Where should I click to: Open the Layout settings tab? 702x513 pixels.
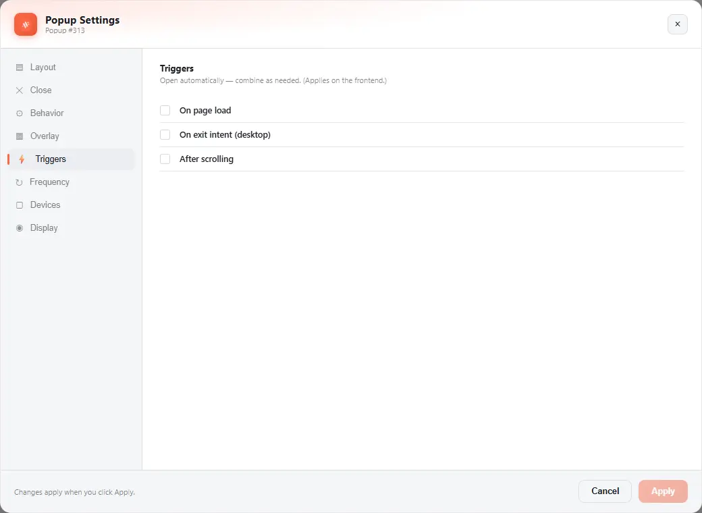(x=71, y=67)
